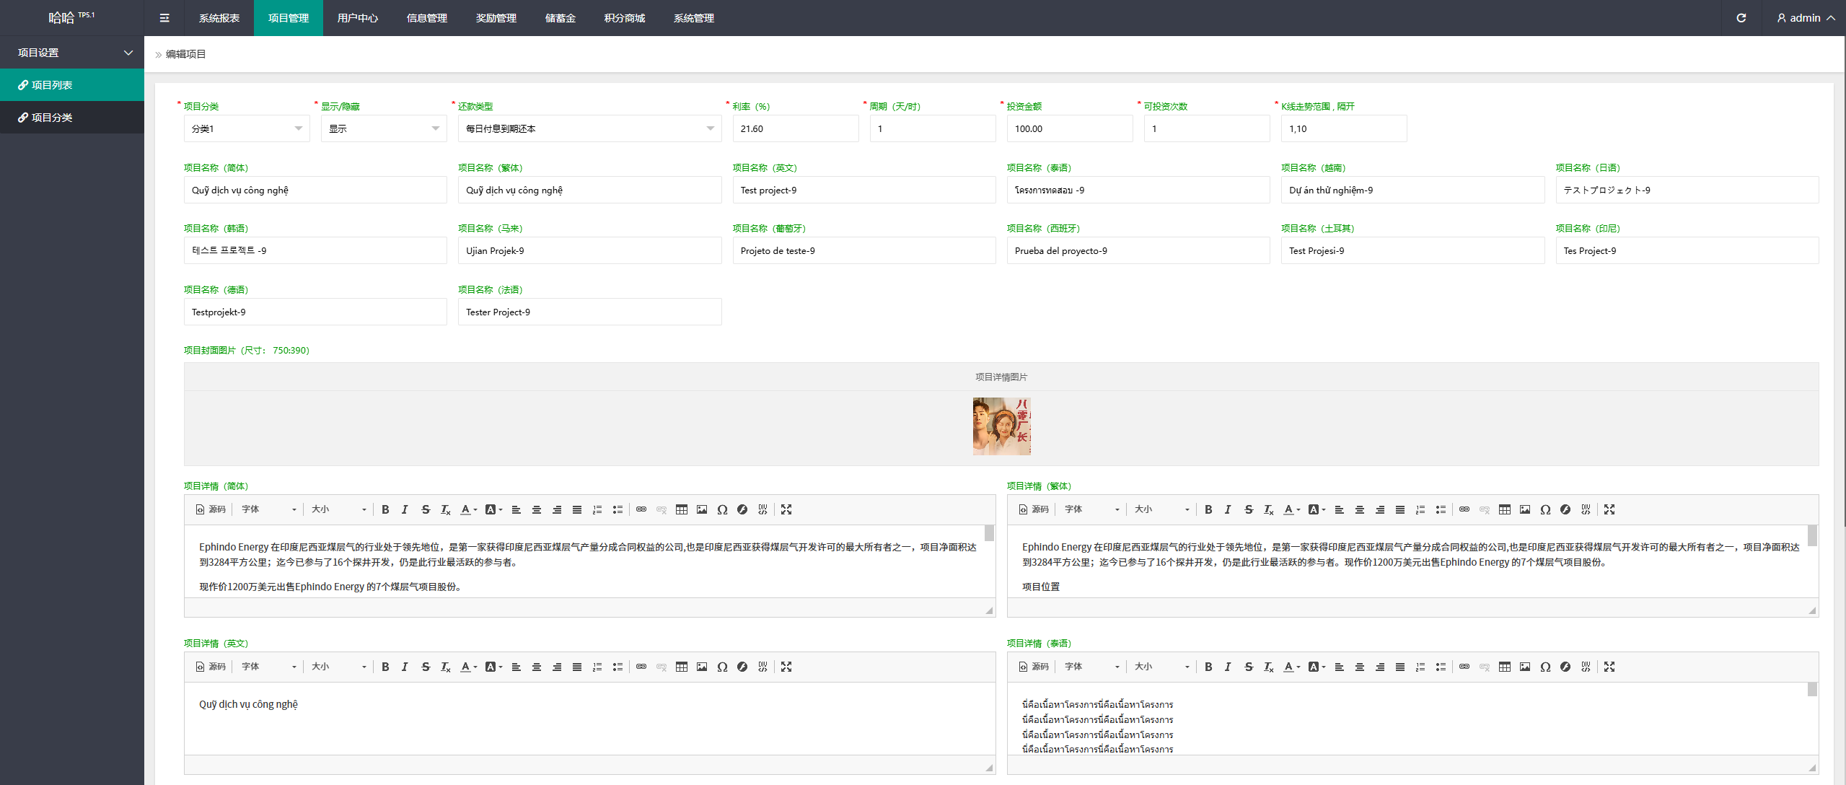
Task: Align right in 简体 editor
Action: tap(557, 509)
